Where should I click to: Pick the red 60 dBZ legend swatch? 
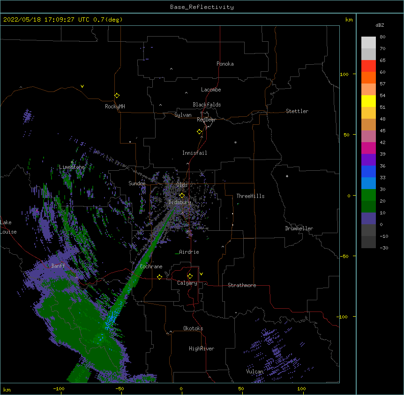point(368,66)
